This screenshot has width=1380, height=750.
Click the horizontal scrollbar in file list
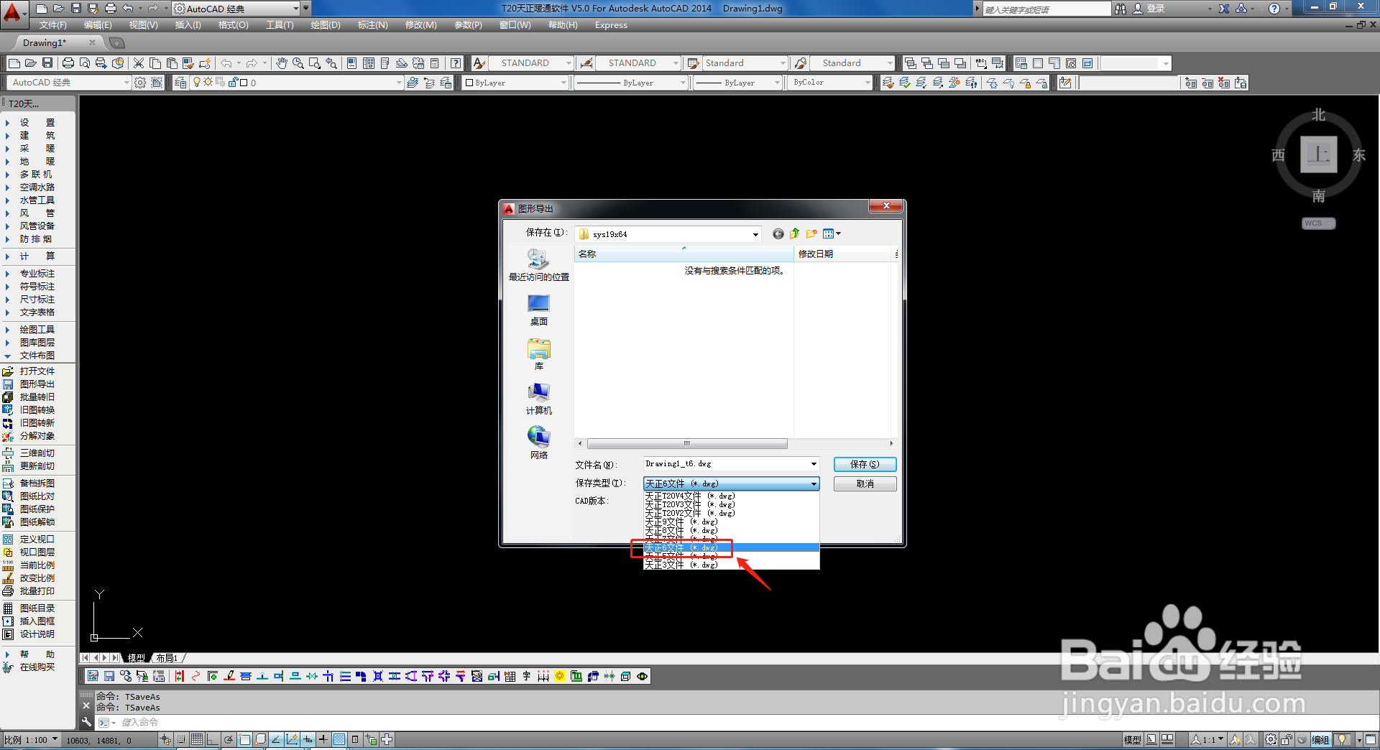click(687, 443)
